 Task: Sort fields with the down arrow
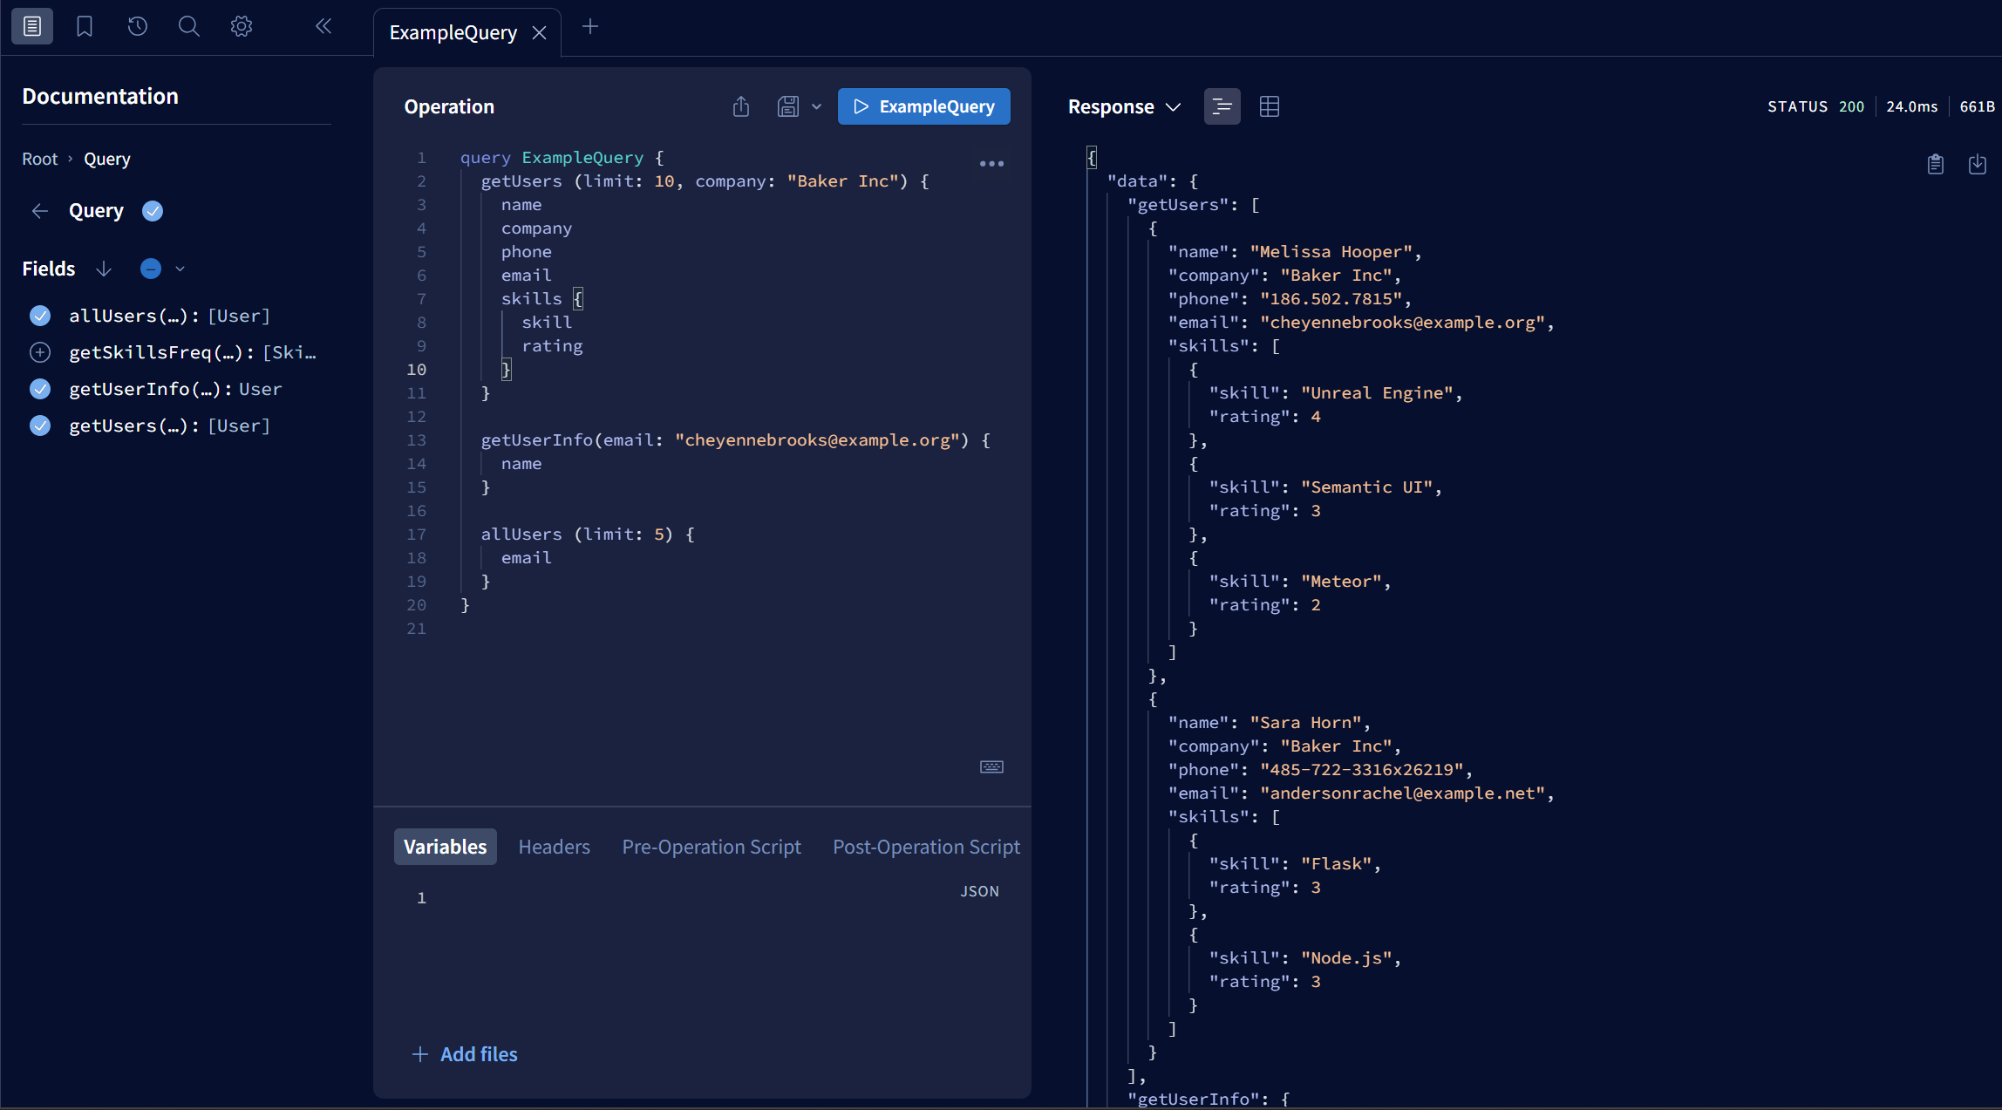coord(104,269)
